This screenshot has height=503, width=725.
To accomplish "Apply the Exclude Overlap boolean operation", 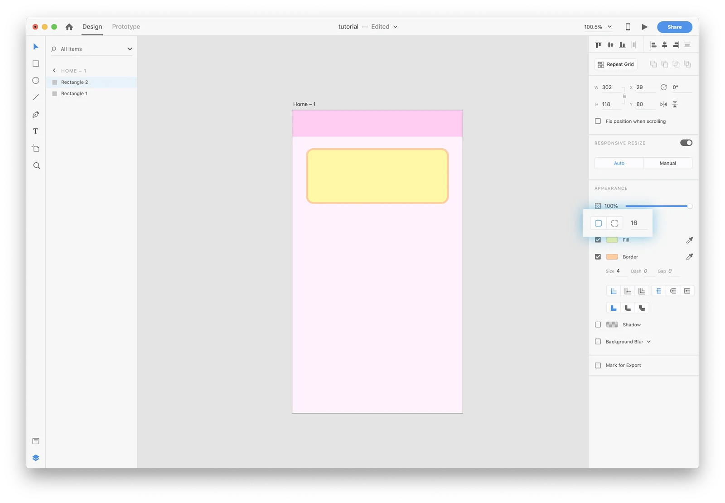I will (687, 64).
